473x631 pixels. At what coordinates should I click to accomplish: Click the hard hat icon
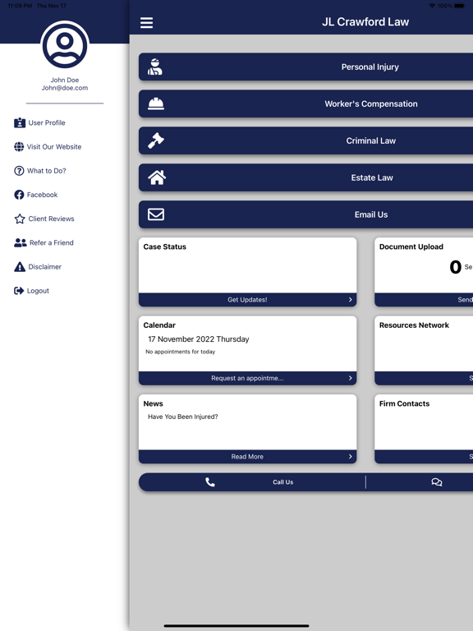tap(156, 104)
